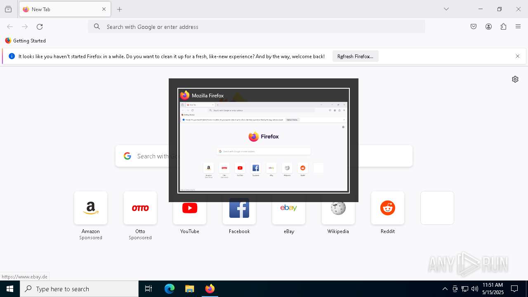Reload the current page
This screenshot has height=297, width=528.
[40, 27]
